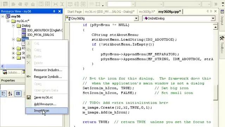This screenshot has height=127, width=225.
Task: Collapse the my36 root node
Action: [x=3, y=17]
